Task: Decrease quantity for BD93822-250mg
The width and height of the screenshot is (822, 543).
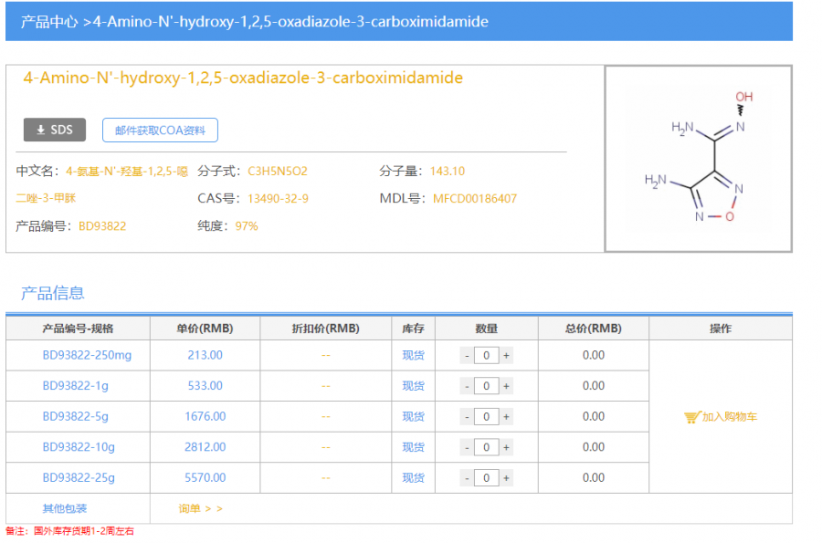Action: pos(467,356)
